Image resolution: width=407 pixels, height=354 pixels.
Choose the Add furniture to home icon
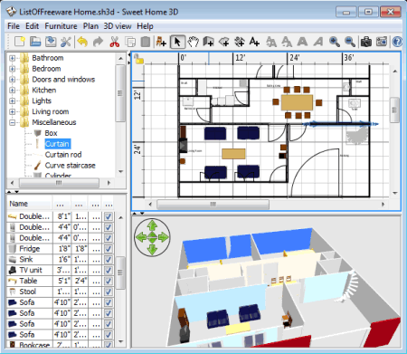[161, 42]
